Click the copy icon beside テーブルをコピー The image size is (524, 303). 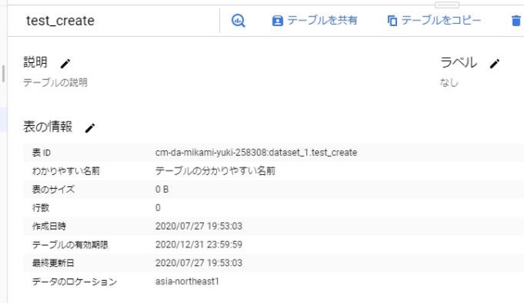392,21
